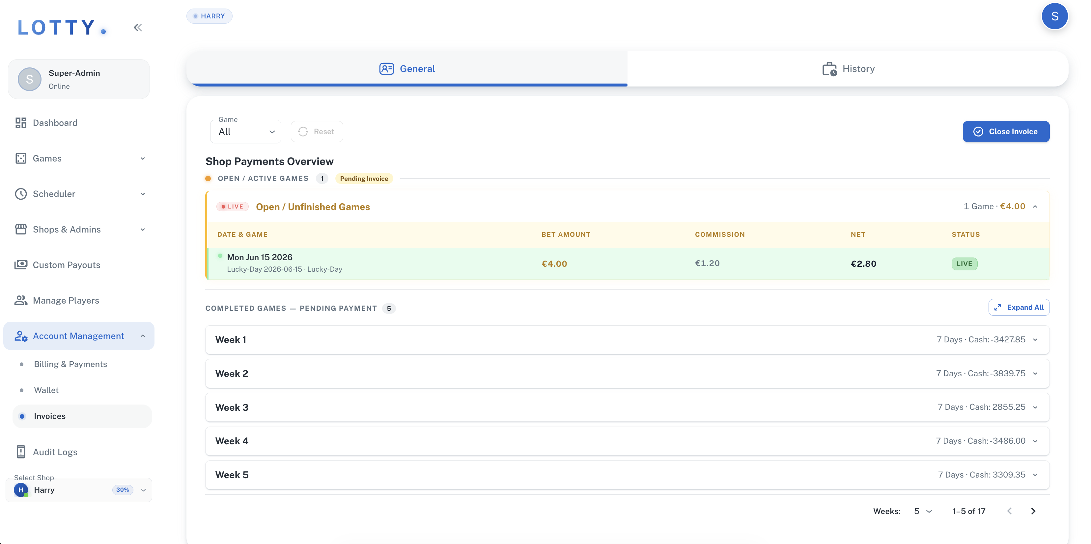Open the Dashboard grid icon
This screenshot has width=1091, height=544.
tap(21, 123)
